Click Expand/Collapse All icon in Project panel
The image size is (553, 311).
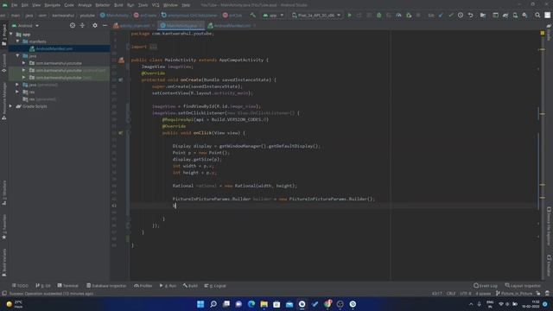click(82, 25)
